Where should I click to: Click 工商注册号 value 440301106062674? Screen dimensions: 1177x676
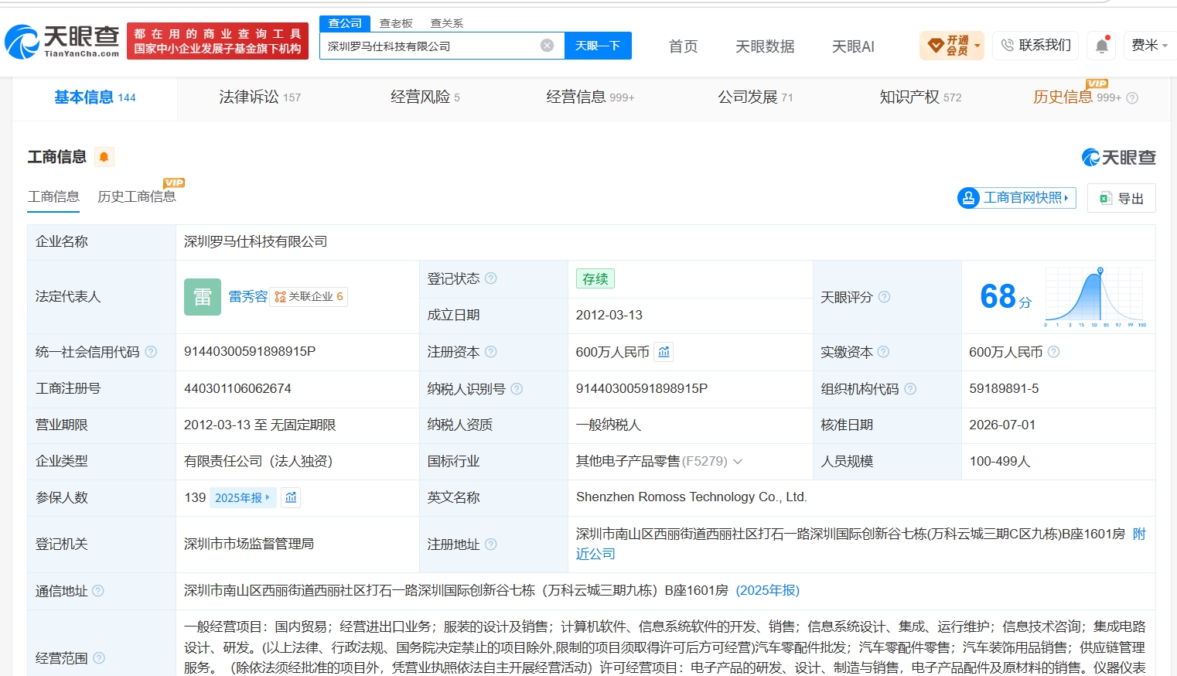[x=237, y=389]
